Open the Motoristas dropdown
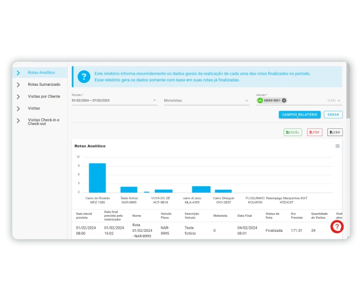 (207, 100)
